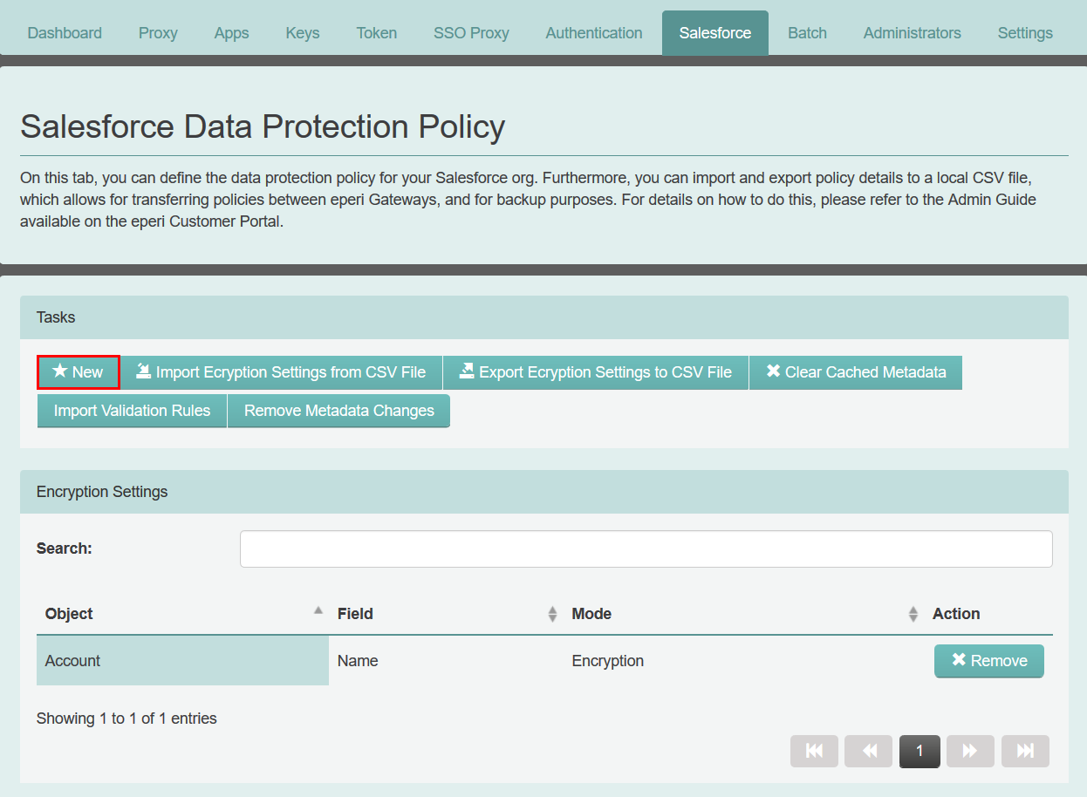Click Import Validation Rules button
The image size is (1087, 797).
click(x=132, y=411)
